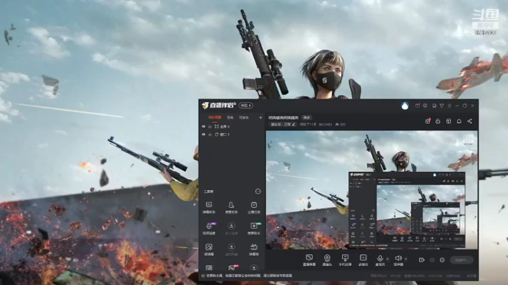The height and width of the screenshot is (285, 508).
Task: Toggle the preview eye icon in bottom toolbar
Action: [x=432, y=260]
